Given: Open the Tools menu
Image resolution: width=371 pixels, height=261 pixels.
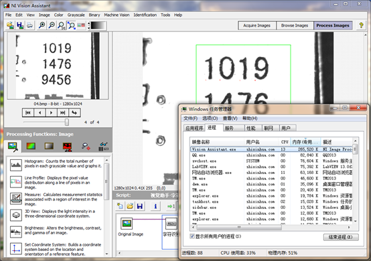Looking at the screenshot, I should pos(165,15).
